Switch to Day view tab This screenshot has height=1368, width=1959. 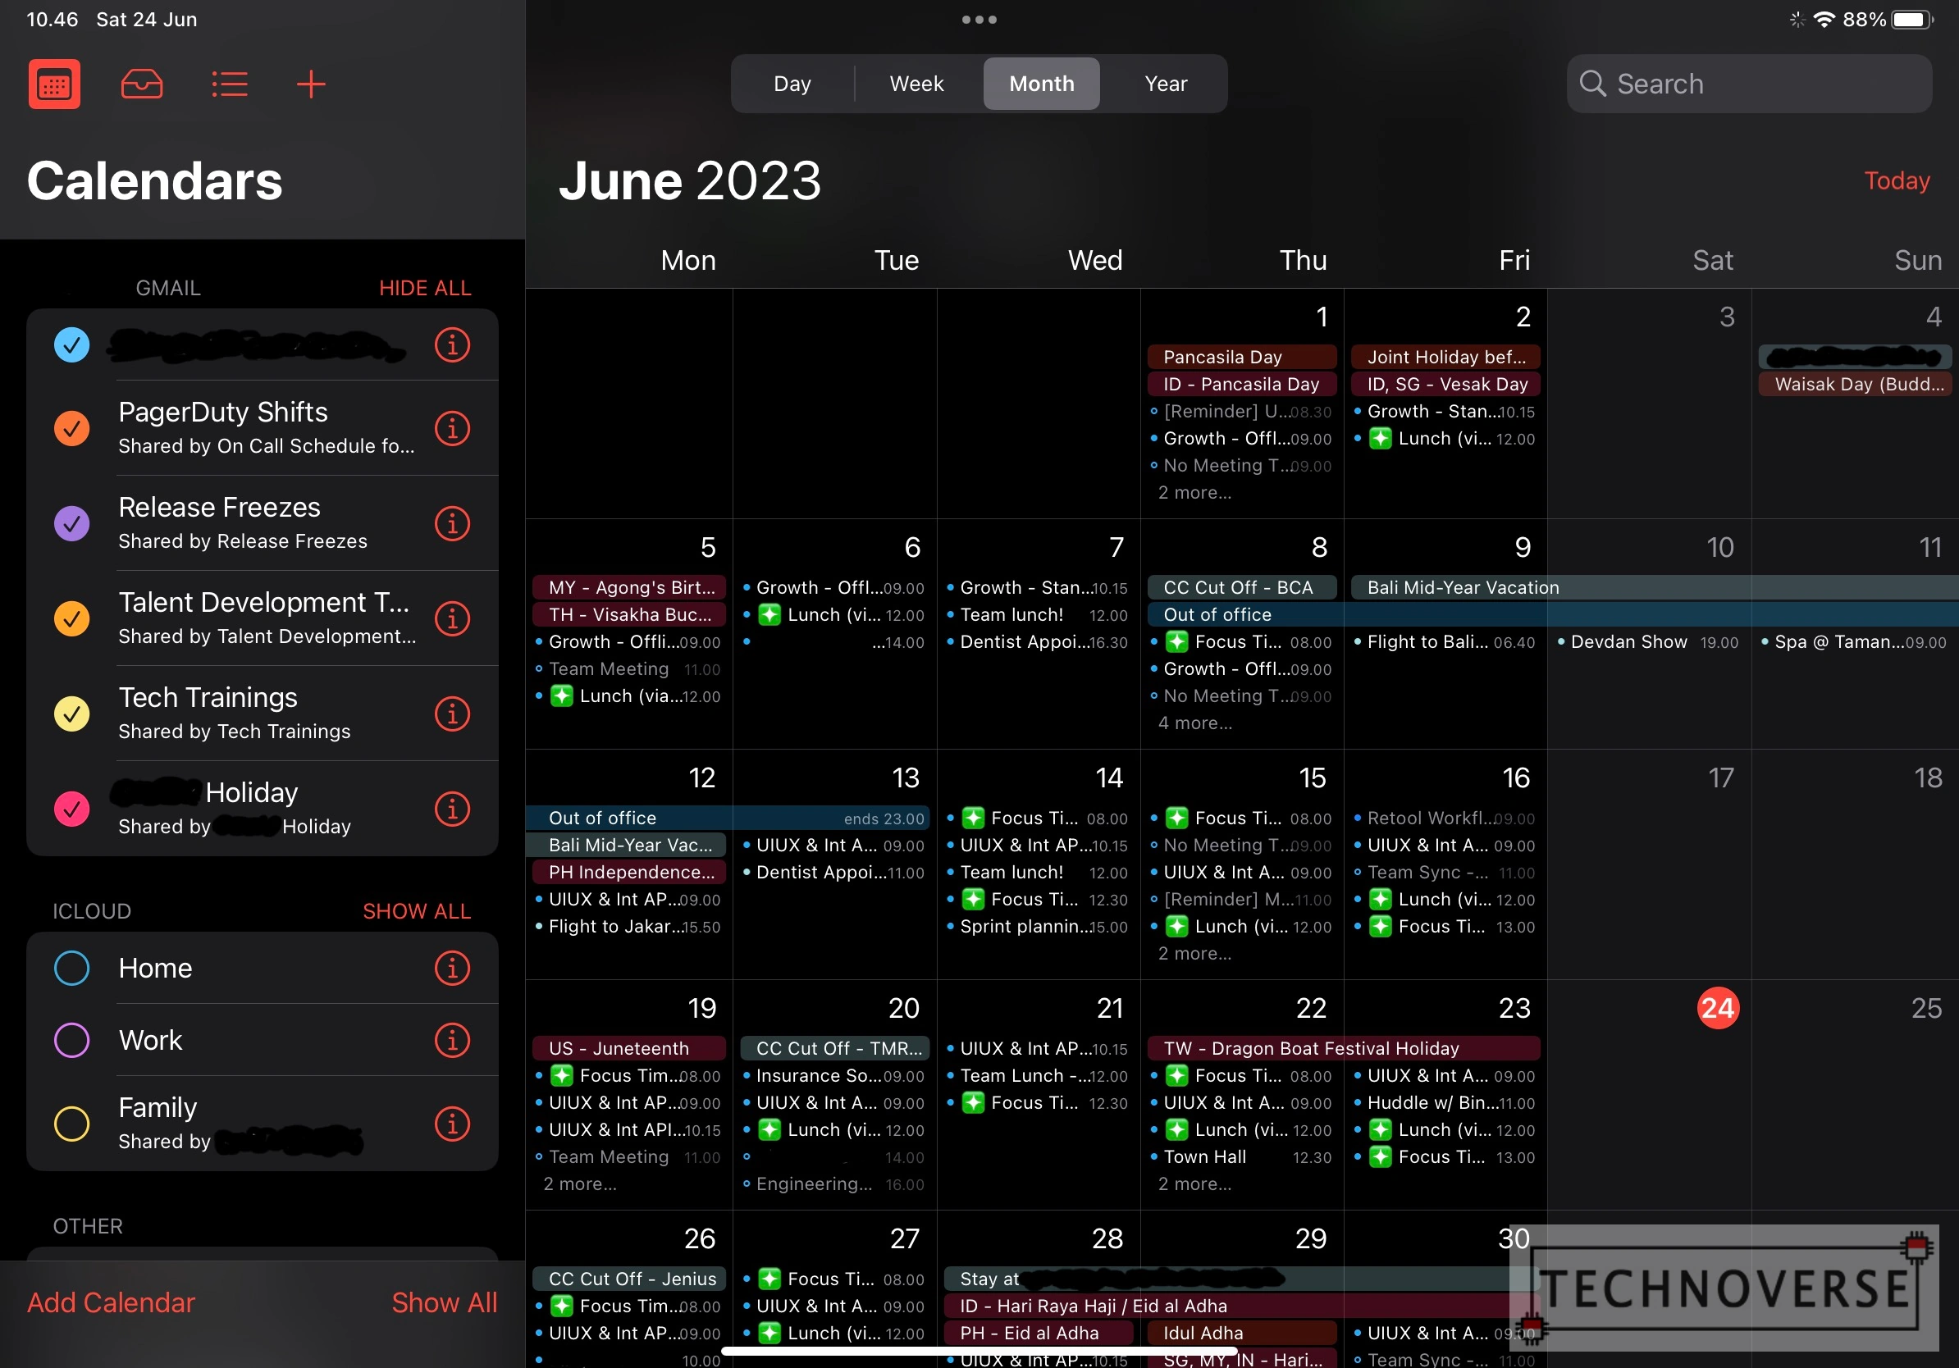tap(791, 84)
